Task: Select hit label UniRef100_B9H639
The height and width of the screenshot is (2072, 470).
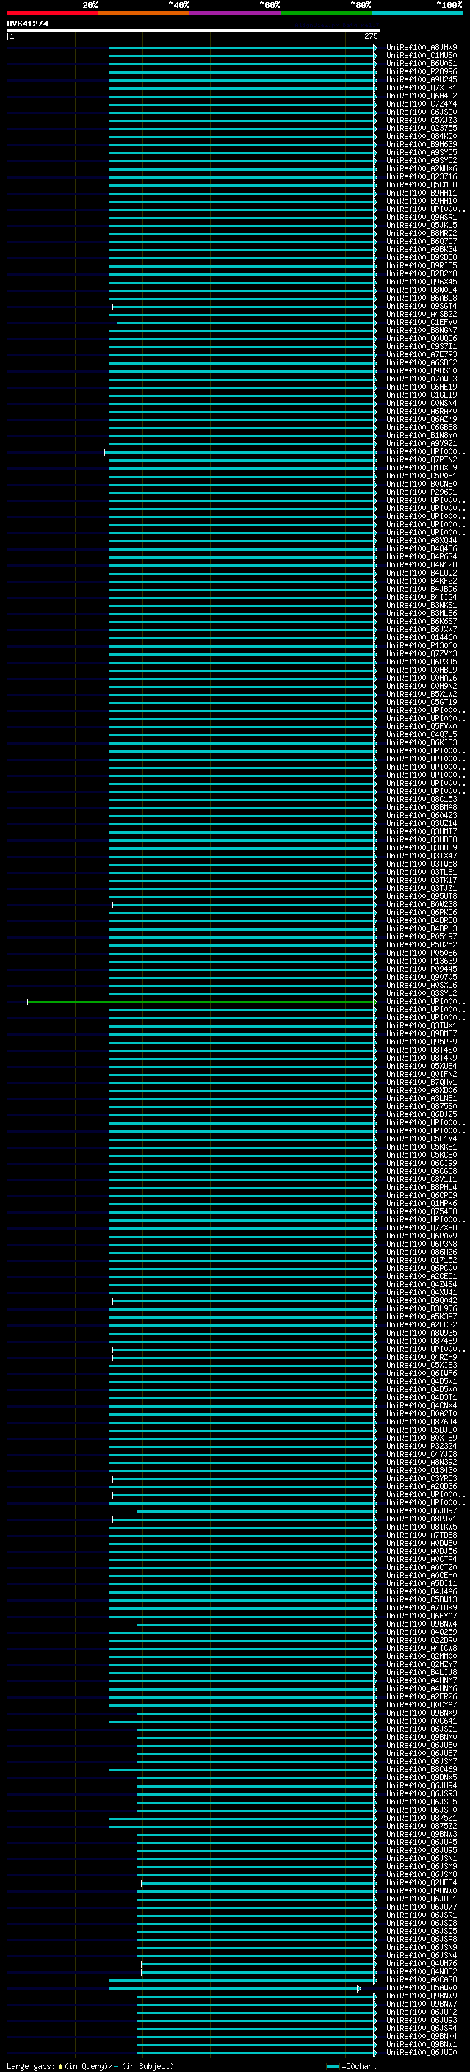Action: 422,144
